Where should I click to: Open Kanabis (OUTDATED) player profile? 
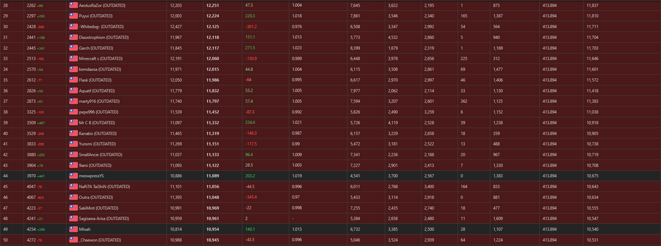(98, 133)
